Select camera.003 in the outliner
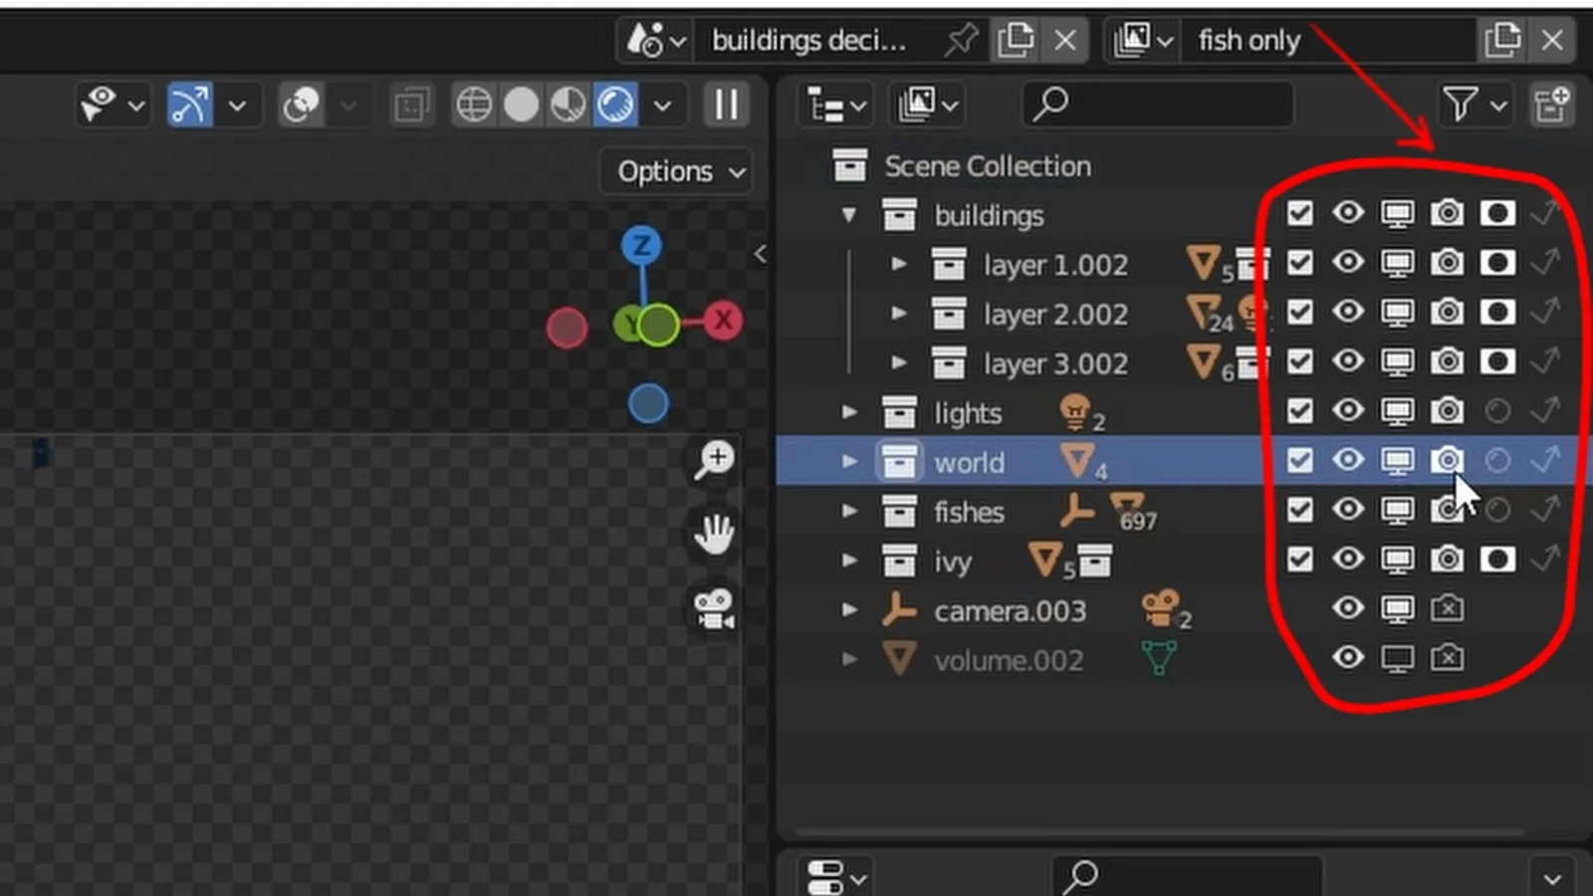The height and width of the screenshot is (896, 1593). pos(1009,611)
